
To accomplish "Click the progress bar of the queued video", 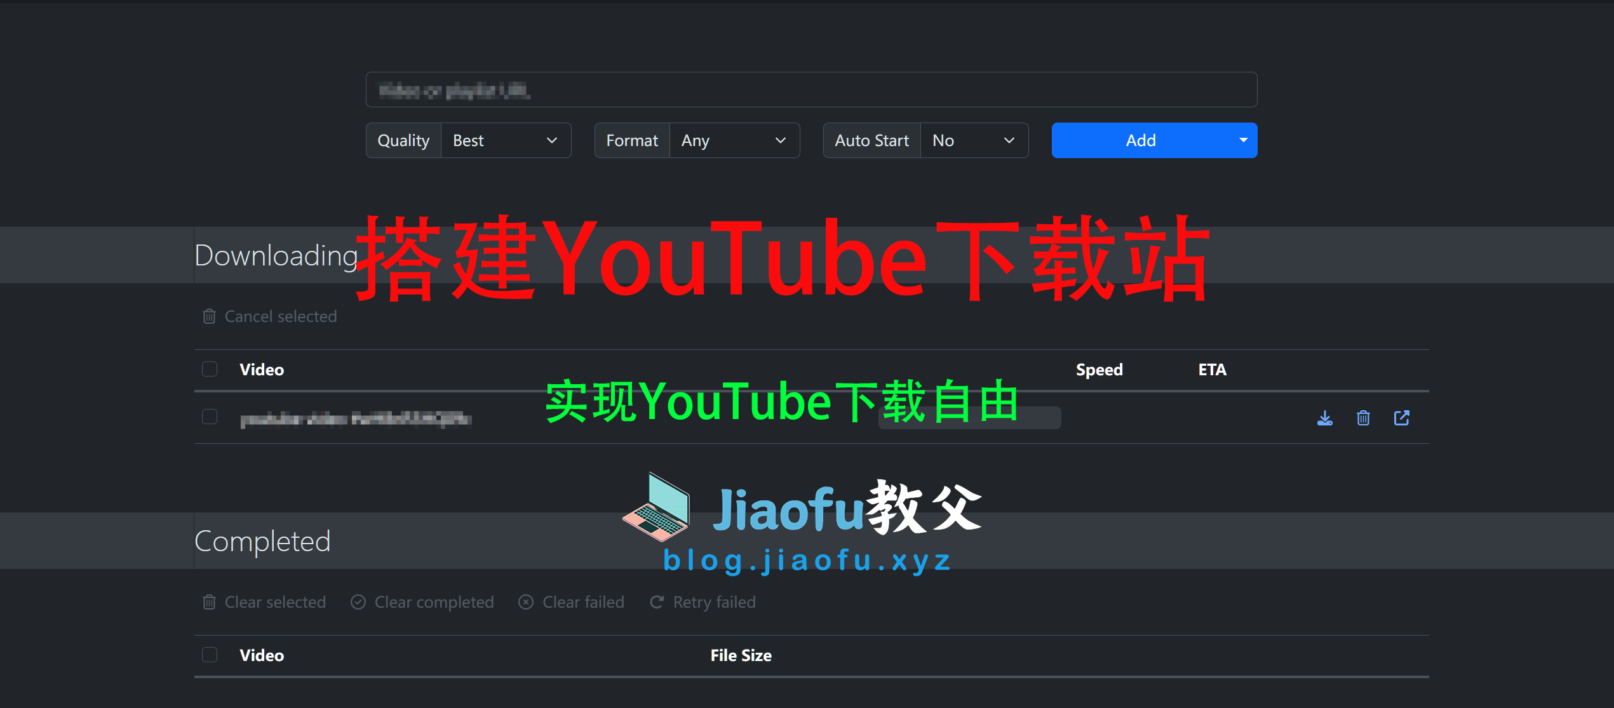I will (970, 418).
